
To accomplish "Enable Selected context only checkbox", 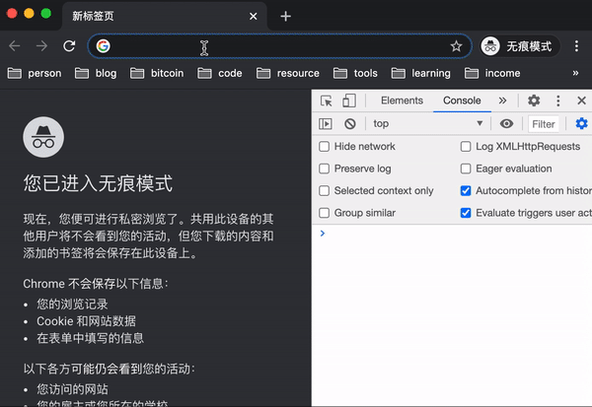I will (x=324, y=191).
